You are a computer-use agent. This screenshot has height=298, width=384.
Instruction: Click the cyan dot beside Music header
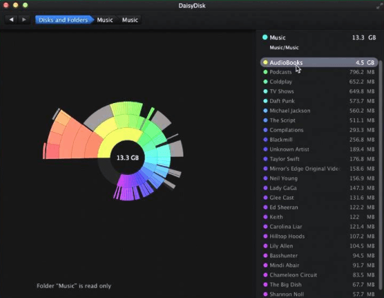pos(265,37)
